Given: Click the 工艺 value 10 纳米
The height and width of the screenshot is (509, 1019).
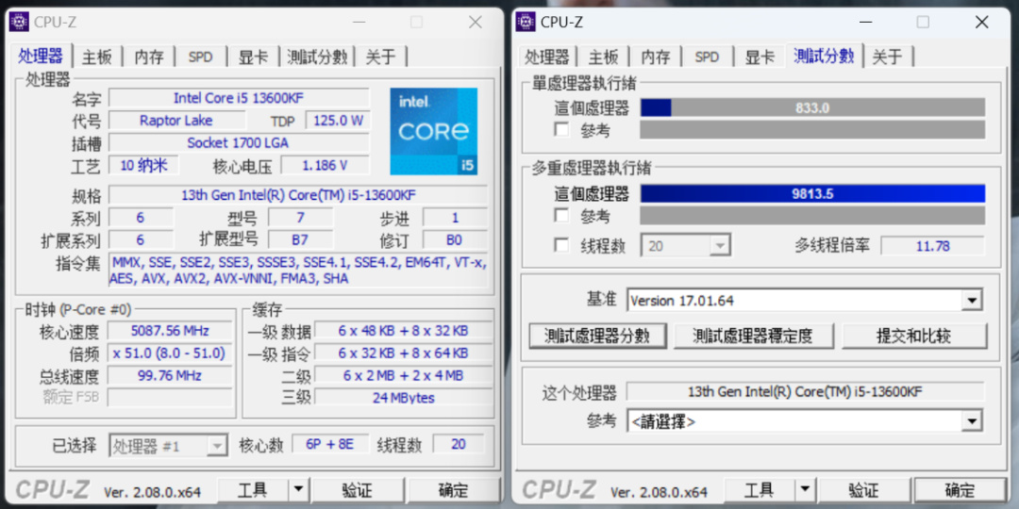Looking at the screenshot, I should [143, 166].
